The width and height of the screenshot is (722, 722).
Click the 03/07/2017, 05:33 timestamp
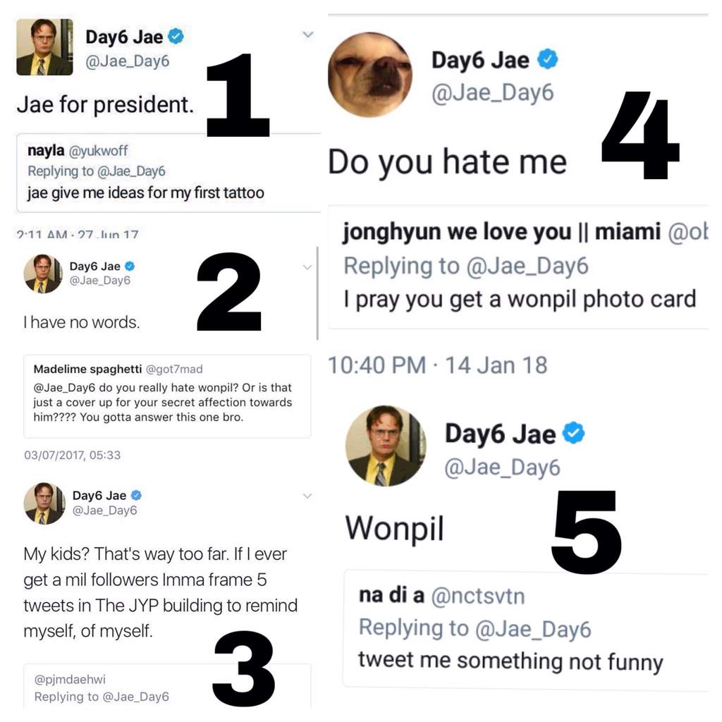click(x=73, y=455)
